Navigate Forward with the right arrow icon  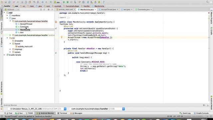pyautogui.click(x=46, y=2)
